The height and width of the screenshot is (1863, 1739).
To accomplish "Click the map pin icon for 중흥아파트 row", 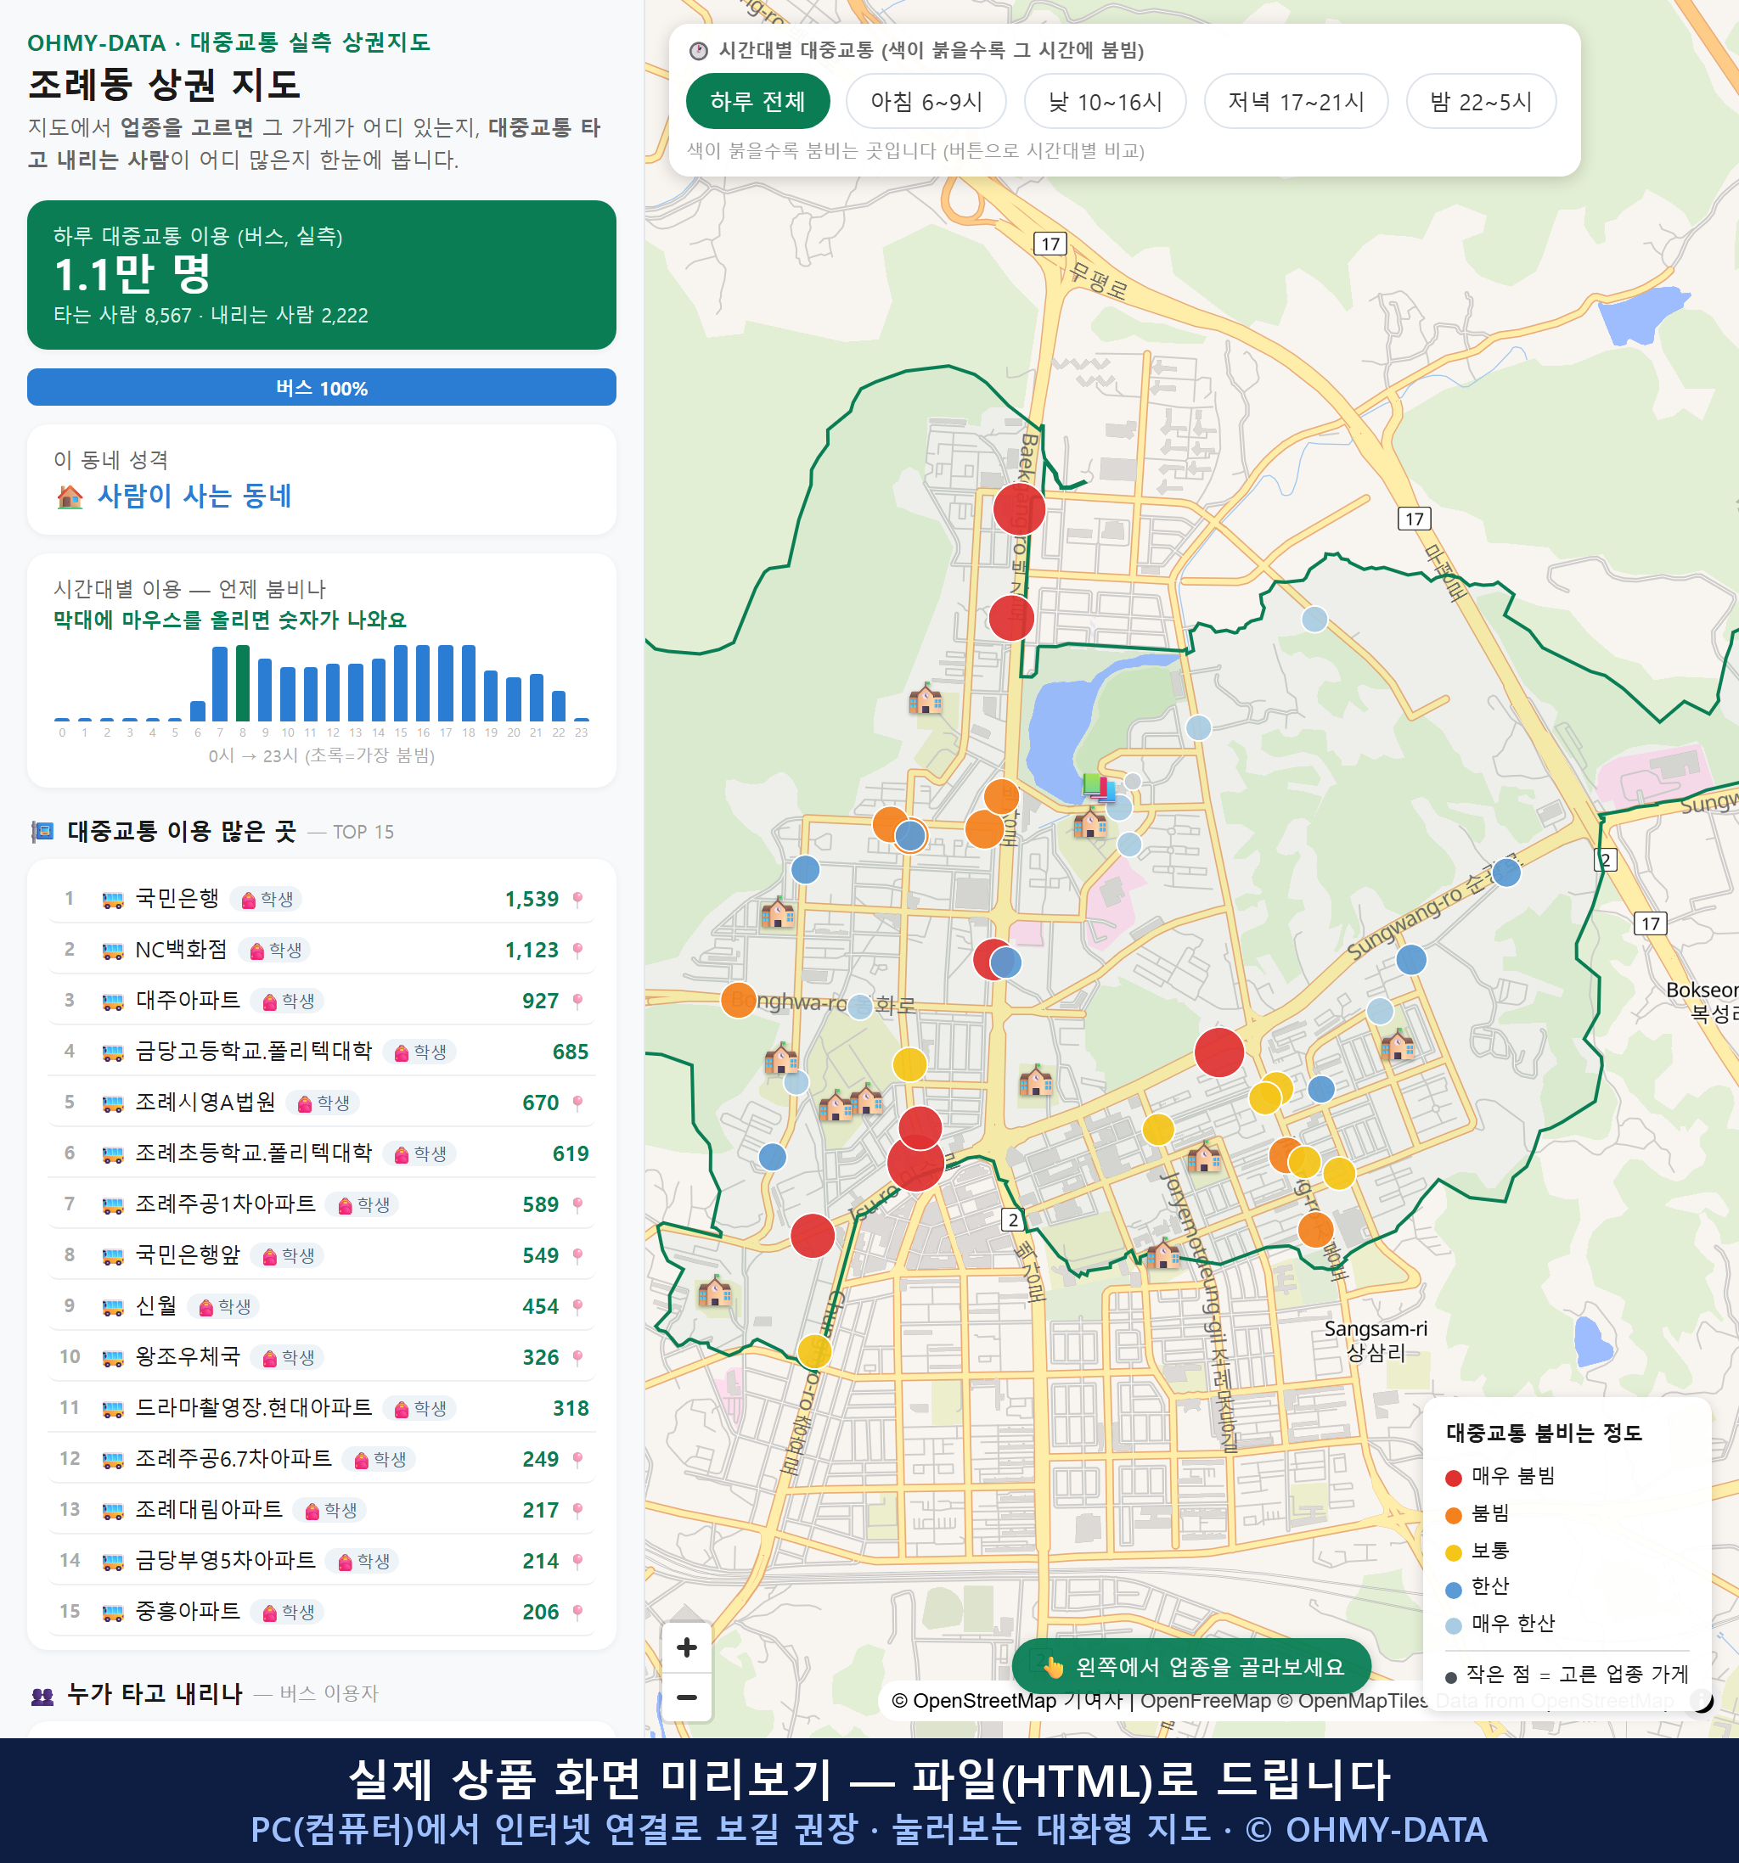I will pyautogui.click(x=577, y=1612).
